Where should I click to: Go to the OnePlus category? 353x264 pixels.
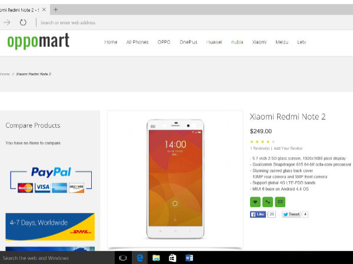pyautogui.click(x=188, y=42)
